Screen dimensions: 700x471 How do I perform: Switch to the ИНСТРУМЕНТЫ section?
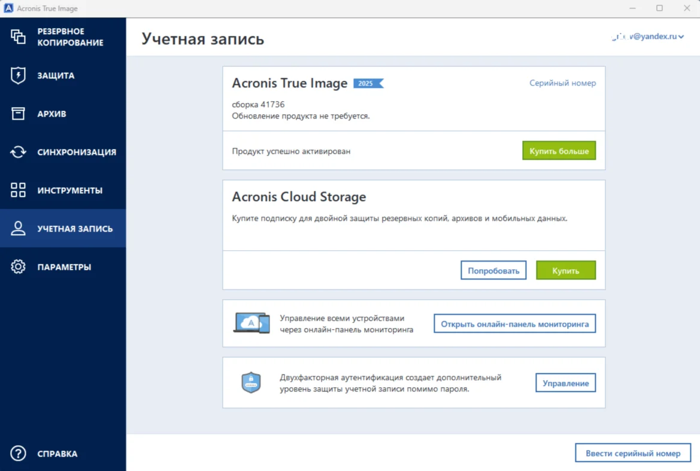tap(69, 190)
